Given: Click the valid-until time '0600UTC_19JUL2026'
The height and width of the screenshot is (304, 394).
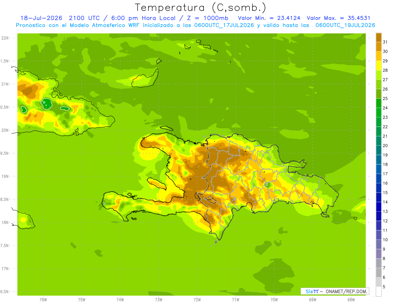Looking at the screenshot, I should pyautogui.click(x=345, y=25).
